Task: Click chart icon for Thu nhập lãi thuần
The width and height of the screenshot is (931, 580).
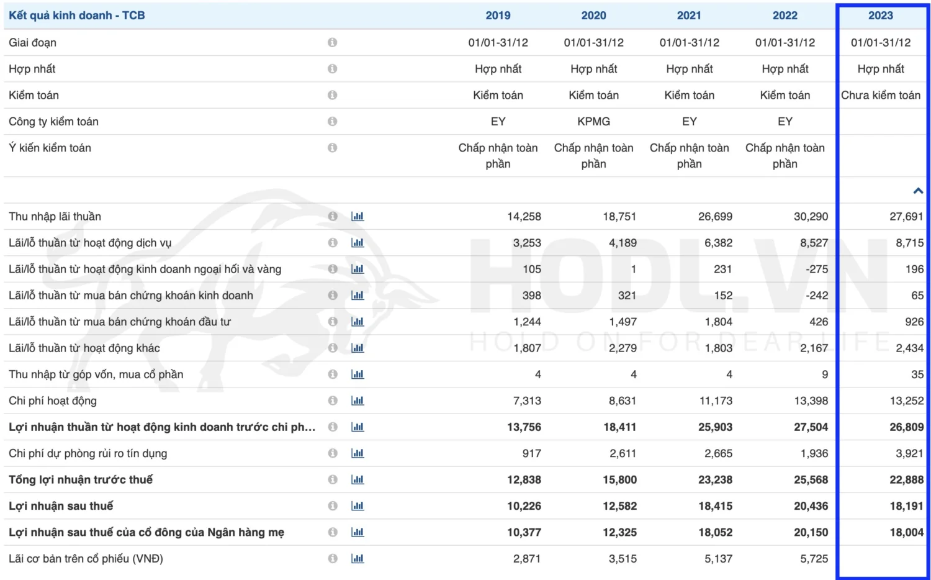Action: (x=358, y=217)
